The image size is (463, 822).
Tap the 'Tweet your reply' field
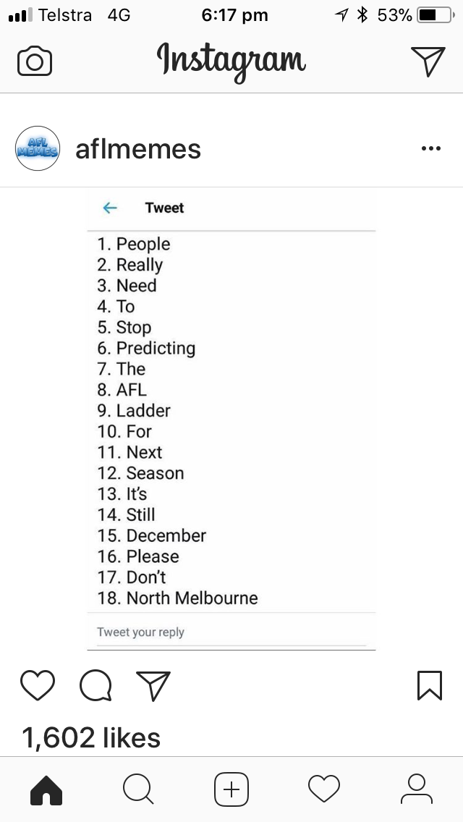tap(231, 632)
